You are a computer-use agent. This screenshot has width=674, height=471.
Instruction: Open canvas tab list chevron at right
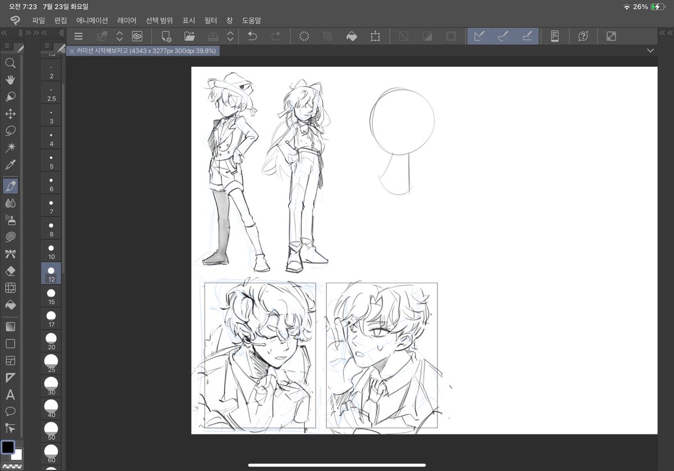pyautogui.click(x=650, y=51)
